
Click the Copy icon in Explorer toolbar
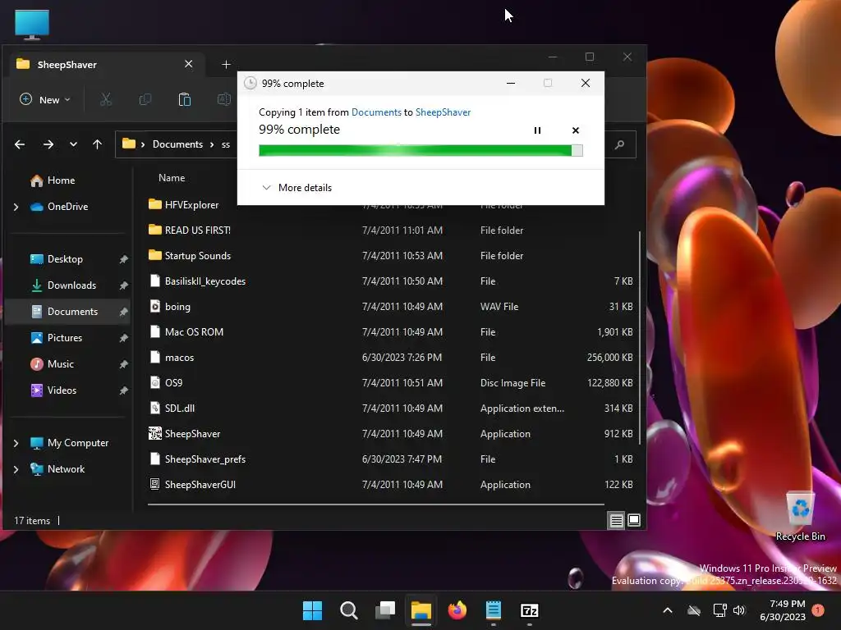click(145, 99)
